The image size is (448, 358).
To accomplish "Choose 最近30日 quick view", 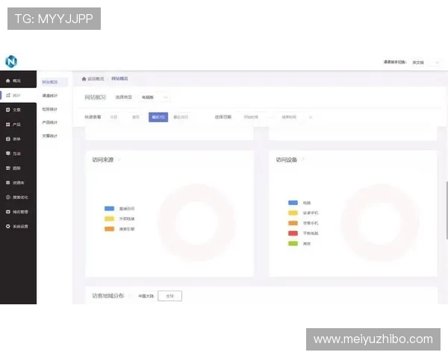I will click(x=181, y=117).
